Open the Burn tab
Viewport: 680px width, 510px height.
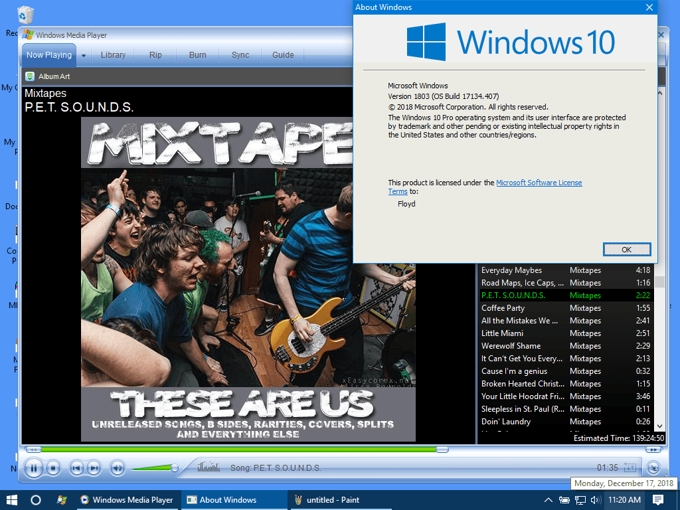[x=197, y=54]
